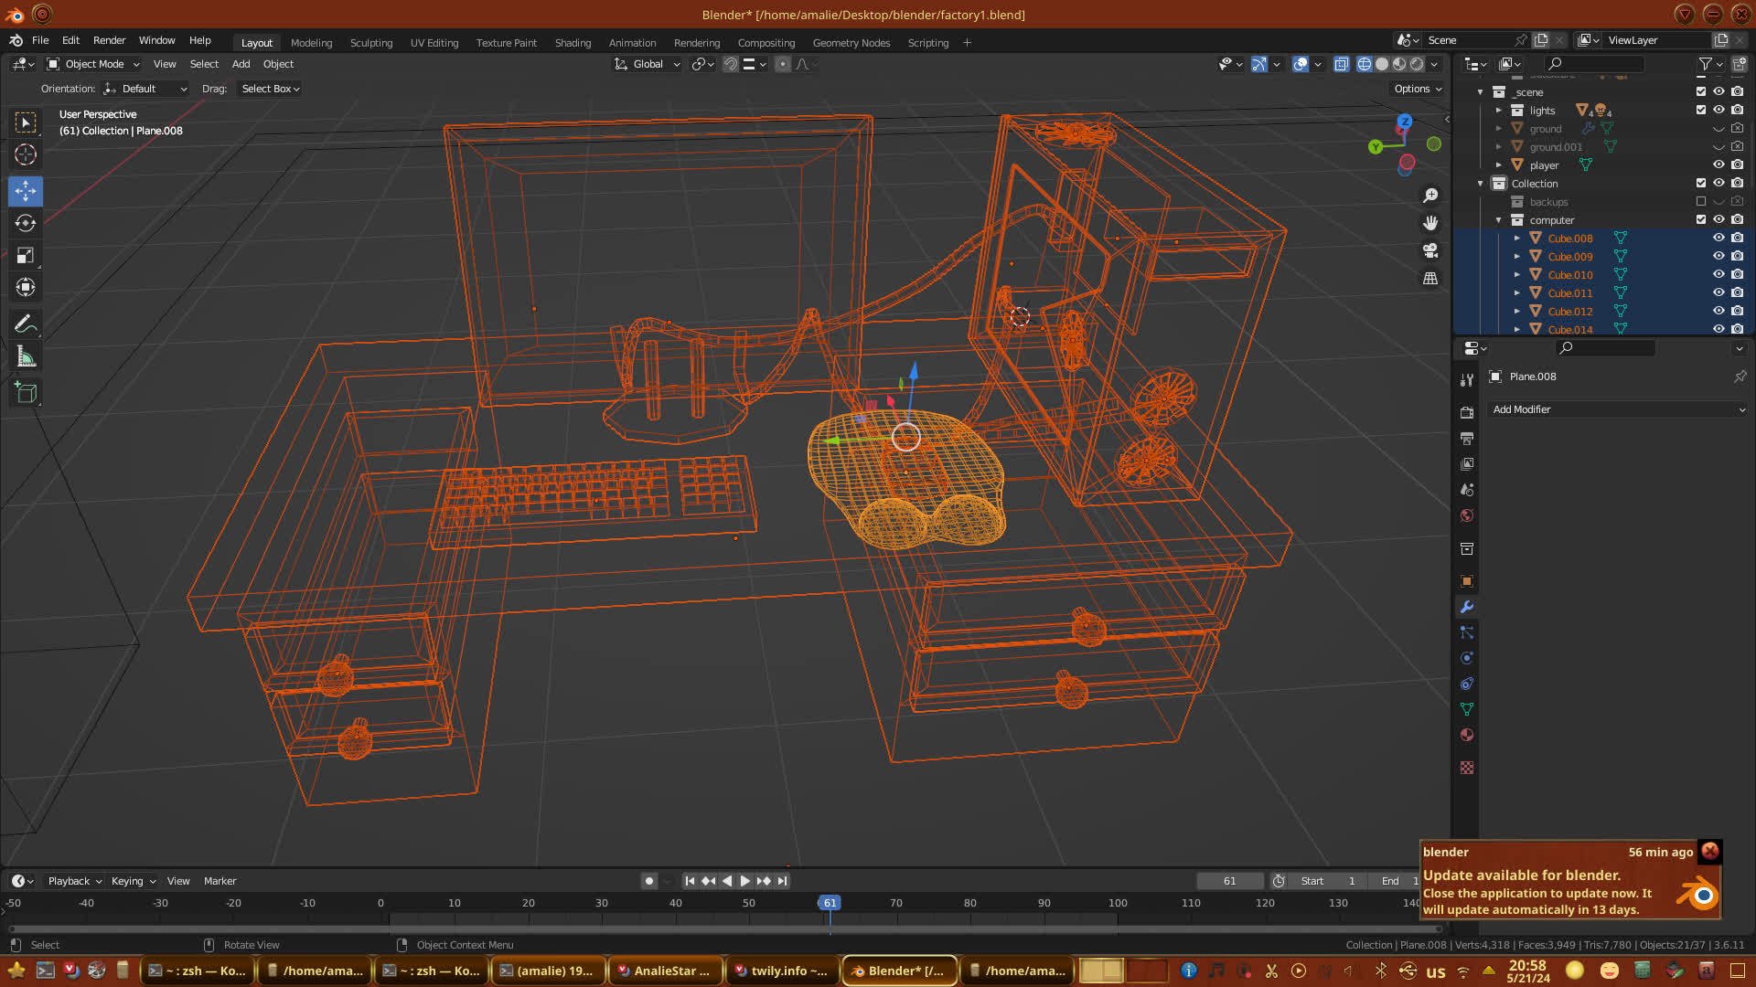The width and height of the screenshot is (1756, 987).
Task: Choose the Measure tool
Action: (26, 357)
